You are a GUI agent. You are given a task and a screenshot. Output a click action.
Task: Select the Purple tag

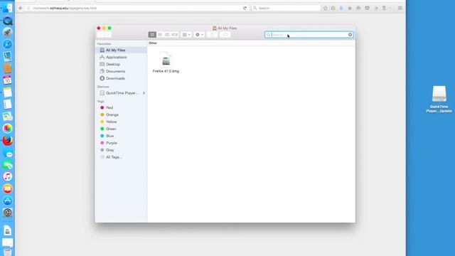click(121, 143)
